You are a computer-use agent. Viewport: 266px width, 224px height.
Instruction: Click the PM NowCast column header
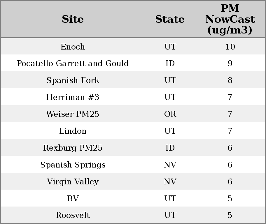pyautogui.click(x=230, y=19)
